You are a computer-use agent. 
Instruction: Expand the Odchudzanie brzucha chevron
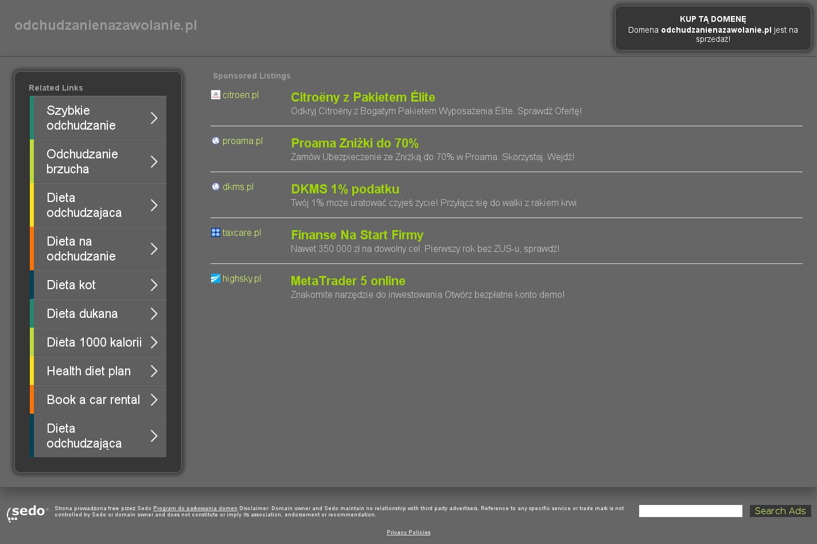click(x=154, y=161)
